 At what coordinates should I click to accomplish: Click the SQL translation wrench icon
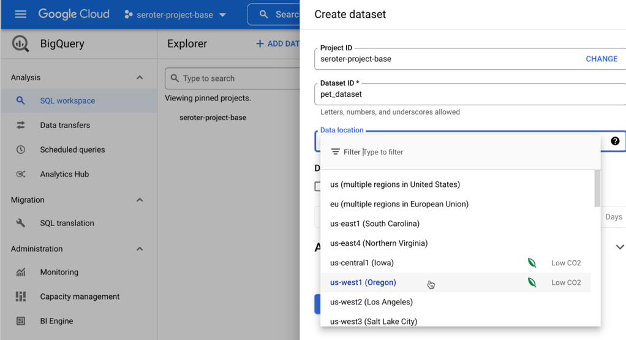click(21, 223)
